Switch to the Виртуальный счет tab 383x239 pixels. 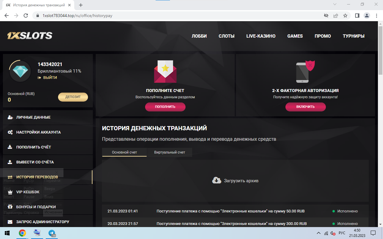[170, 152]
